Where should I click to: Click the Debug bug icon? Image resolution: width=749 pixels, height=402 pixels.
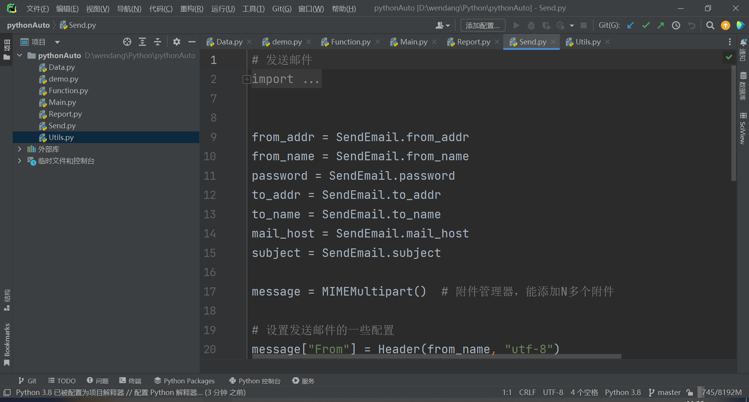tap(531, 25)
